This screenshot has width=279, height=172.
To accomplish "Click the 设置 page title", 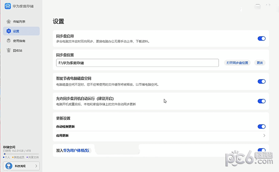I will 59,21.
